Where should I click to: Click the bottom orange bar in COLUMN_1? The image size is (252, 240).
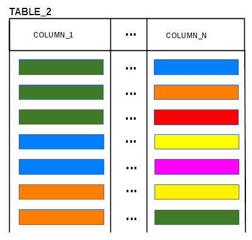coord(61,217)
